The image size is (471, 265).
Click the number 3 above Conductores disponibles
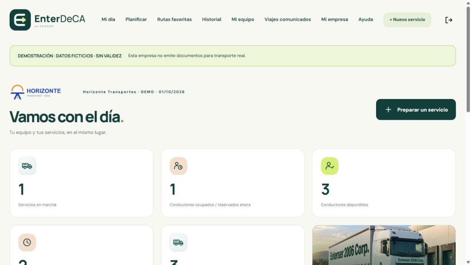click(x=325, y=189)
